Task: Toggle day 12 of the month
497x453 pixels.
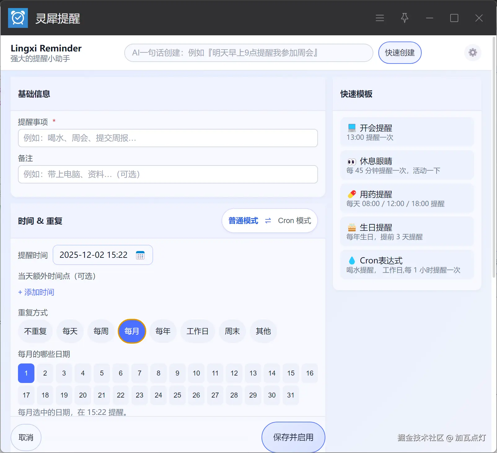Action: point(234,373)
